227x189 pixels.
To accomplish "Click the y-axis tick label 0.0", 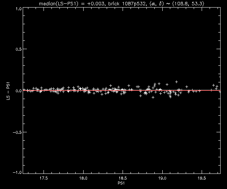I will pos(19,91).
